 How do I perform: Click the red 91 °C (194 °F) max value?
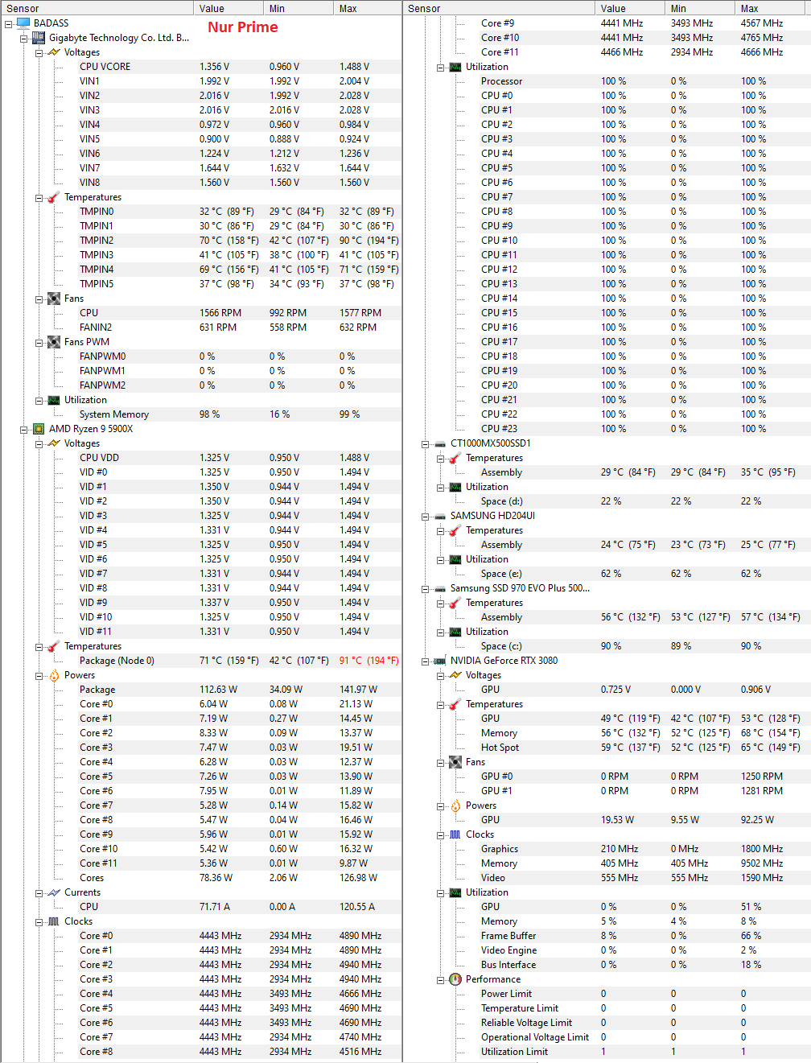point(368,661)
